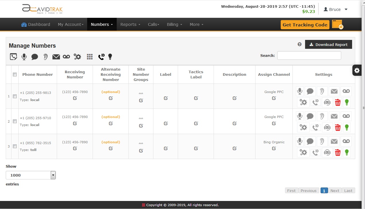
Task: Expand the Numbers menu
Action: [102, 24]
